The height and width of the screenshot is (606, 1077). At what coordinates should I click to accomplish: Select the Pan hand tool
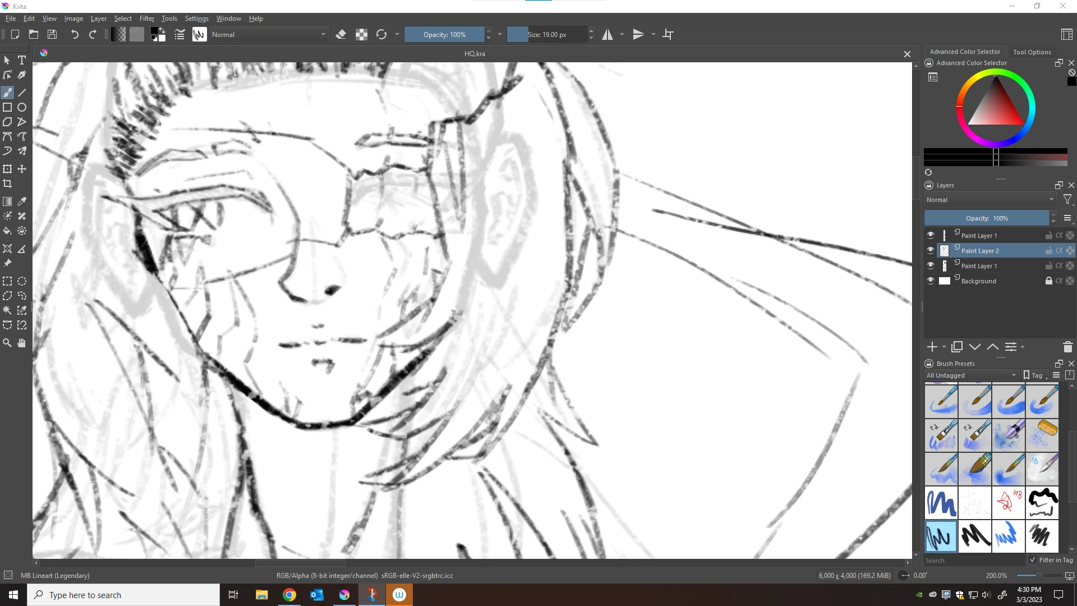[22, 343]
